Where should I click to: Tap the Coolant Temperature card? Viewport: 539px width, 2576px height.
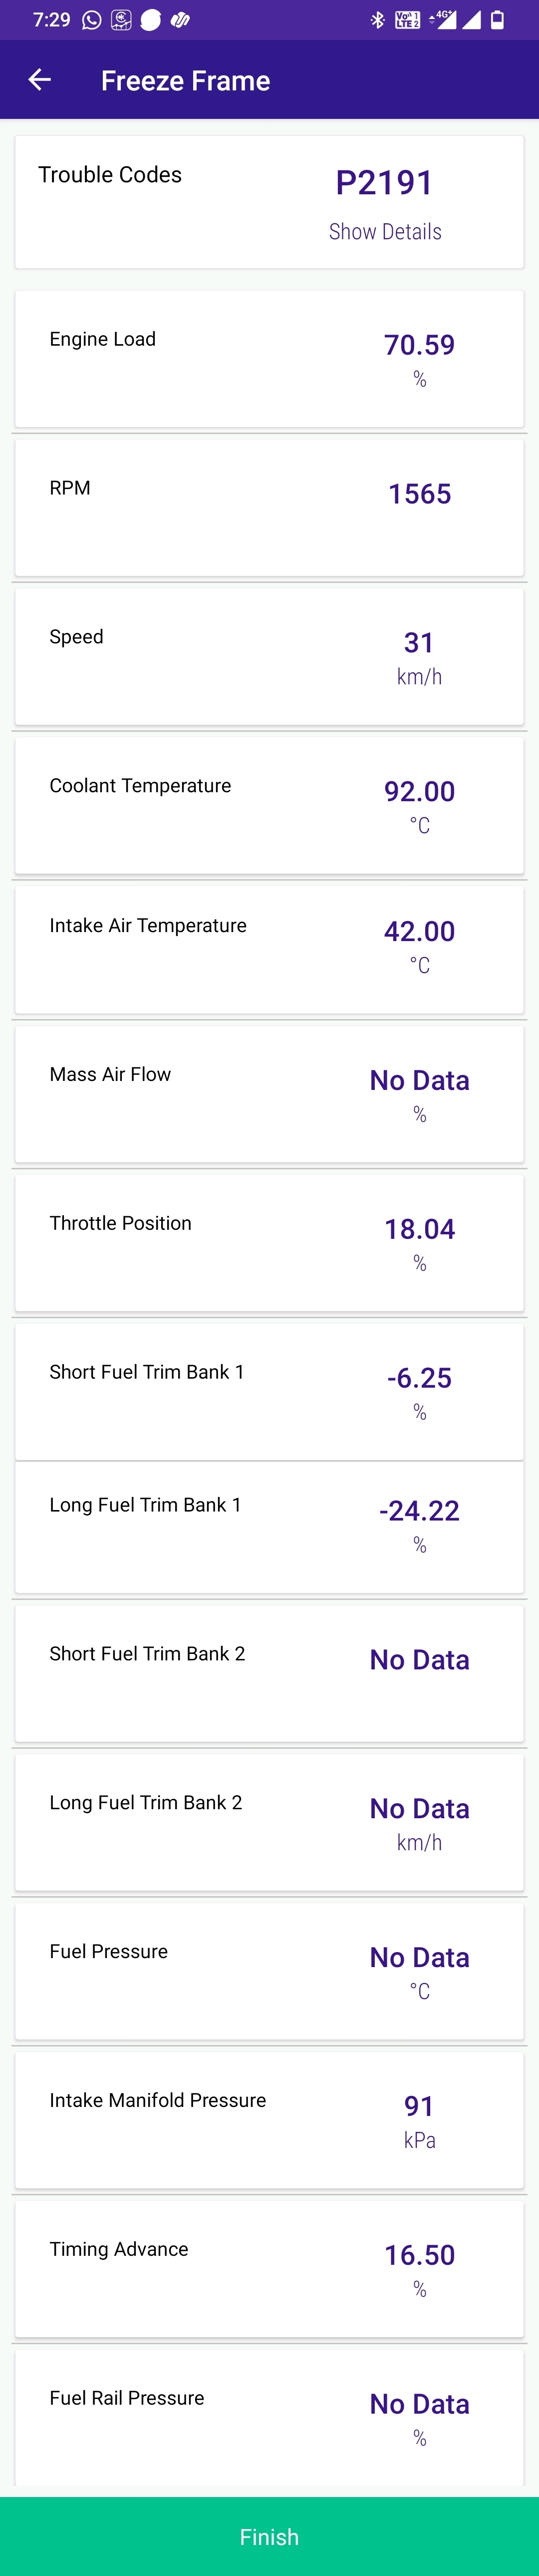pyautogui.click(x=269, y=806)
